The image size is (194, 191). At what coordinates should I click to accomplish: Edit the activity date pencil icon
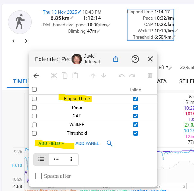click(x=79, y=12)
